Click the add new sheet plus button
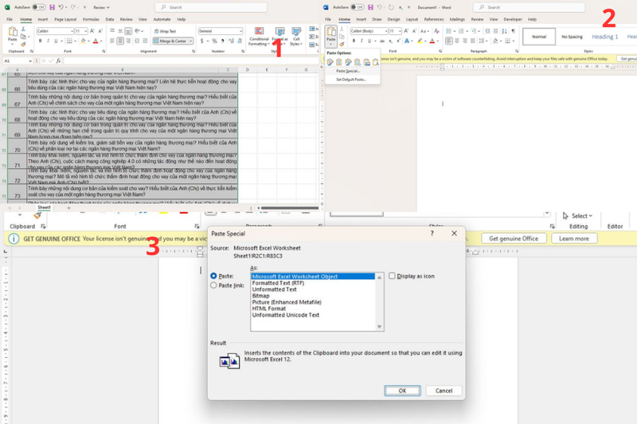Image resolution: width=637 pixels, height=424 pixels. point(68,208)
